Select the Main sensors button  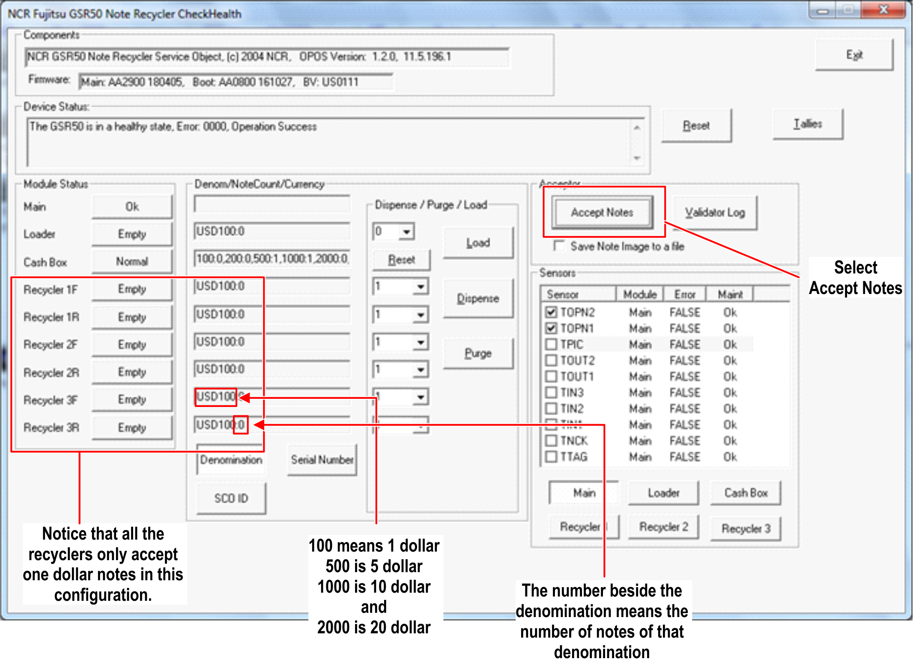584,493
